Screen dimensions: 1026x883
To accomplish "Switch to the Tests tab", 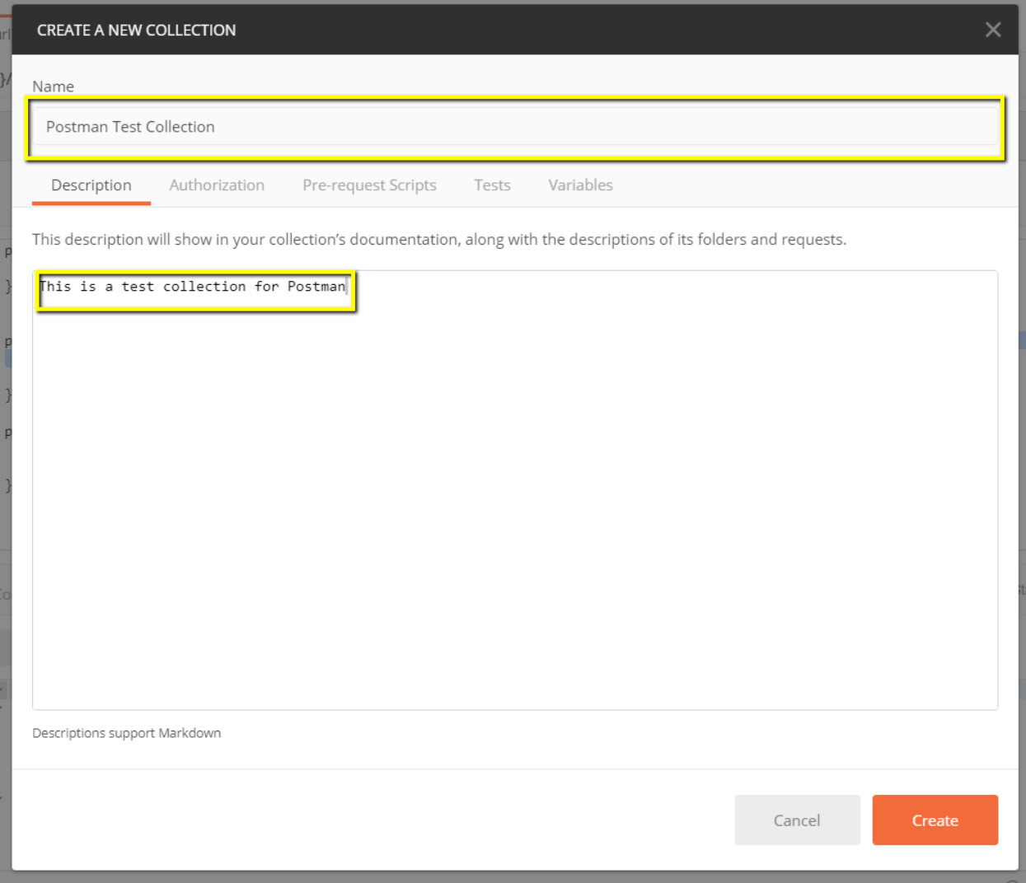I will (x=492, y=185).
